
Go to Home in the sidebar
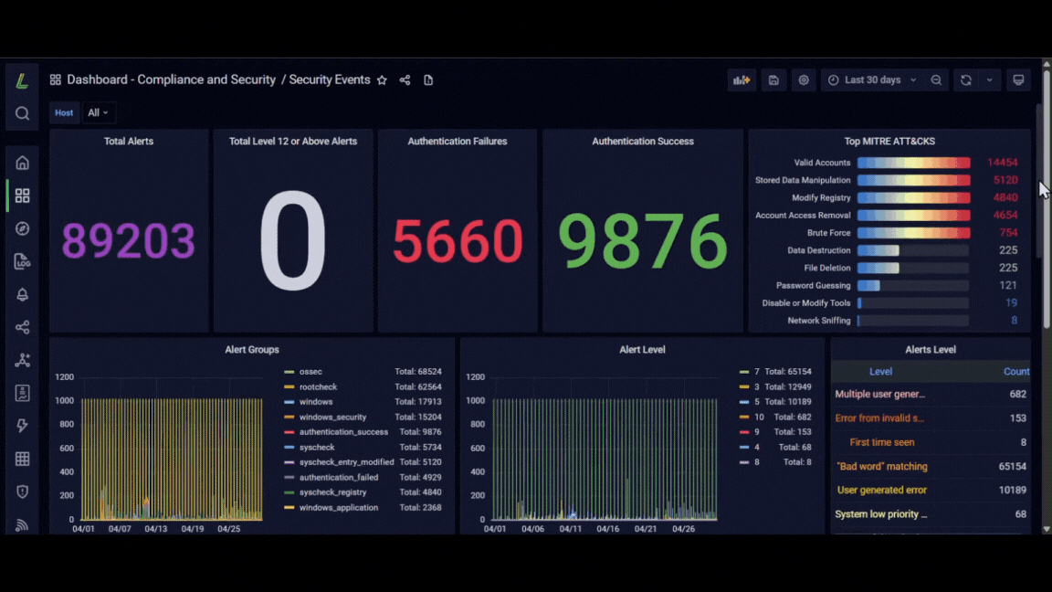tap(22, 164)
